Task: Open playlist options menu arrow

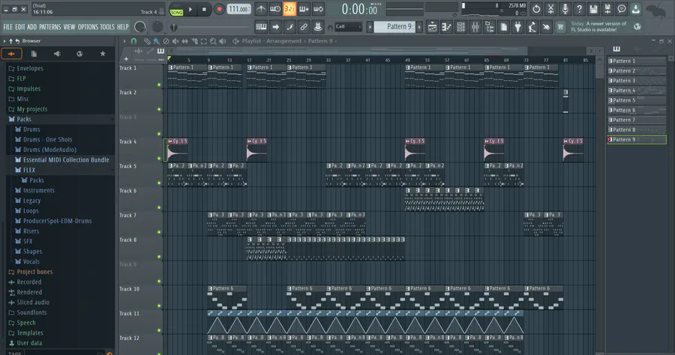Action: (x=124, y=41)
